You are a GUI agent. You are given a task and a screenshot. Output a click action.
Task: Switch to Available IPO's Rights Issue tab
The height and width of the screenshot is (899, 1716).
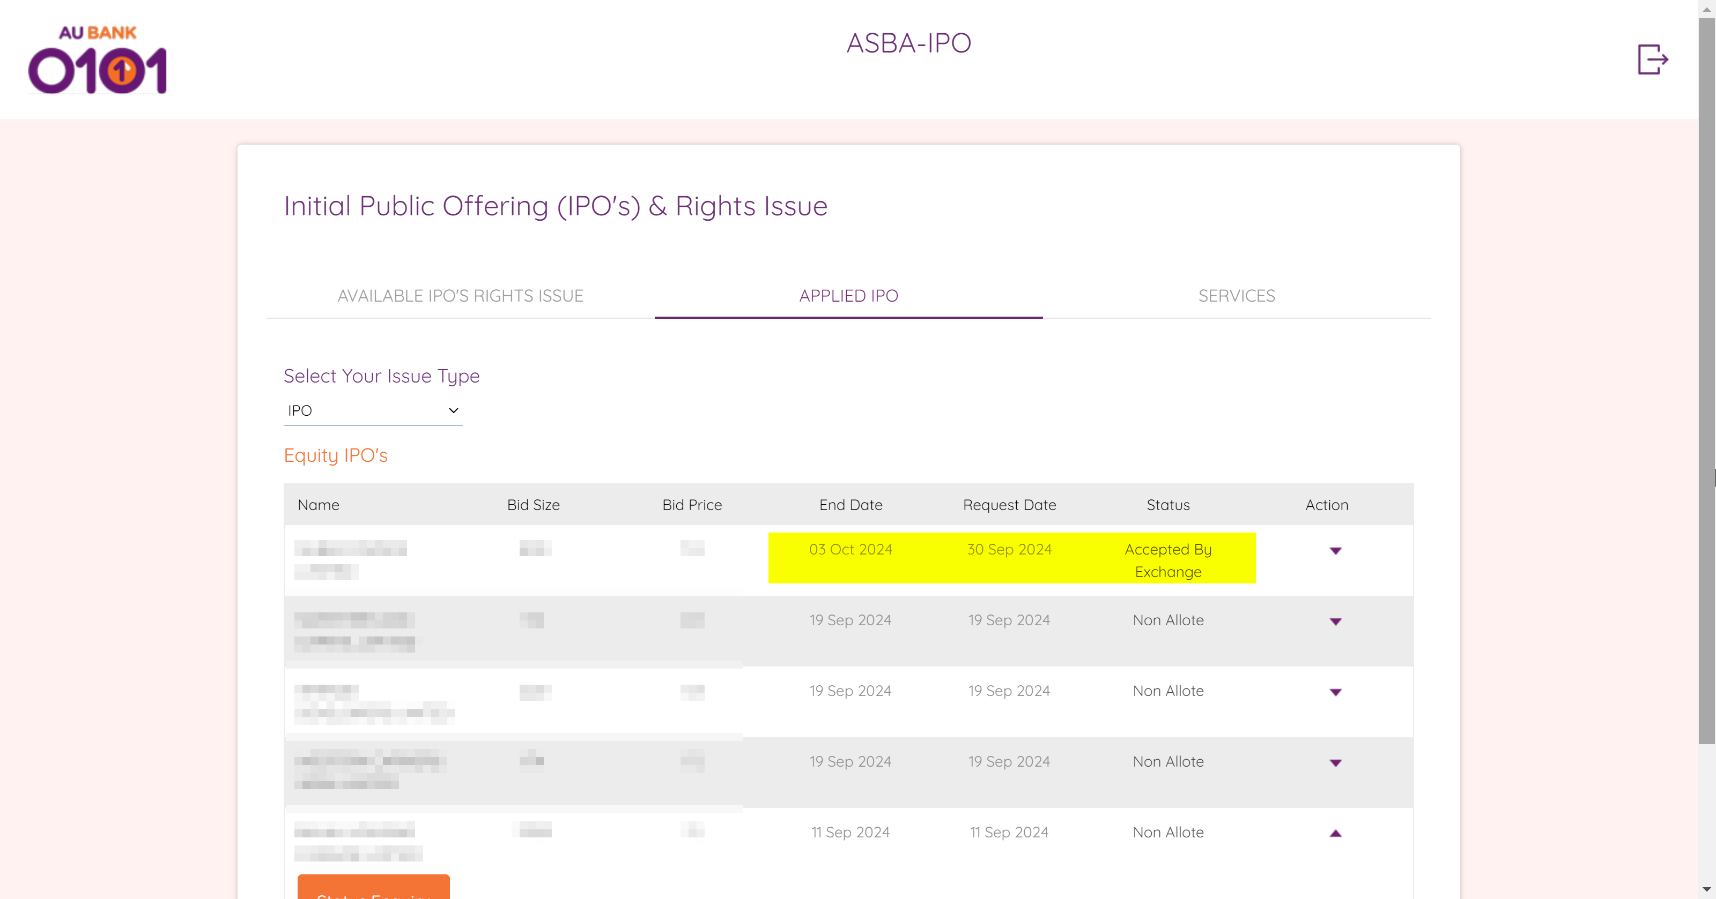460,295
